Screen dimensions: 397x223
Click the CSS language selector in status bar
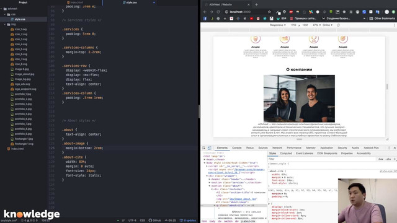[143, 221]
